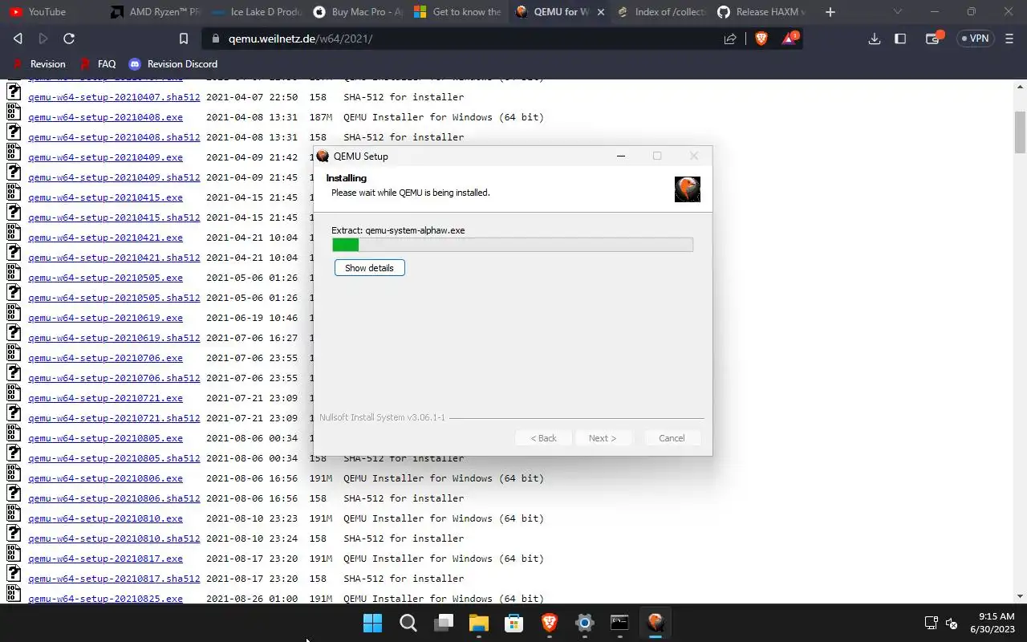Open the volume icon in the system tray
This screenshot has height=642, width=1027.
coord(952,623)
